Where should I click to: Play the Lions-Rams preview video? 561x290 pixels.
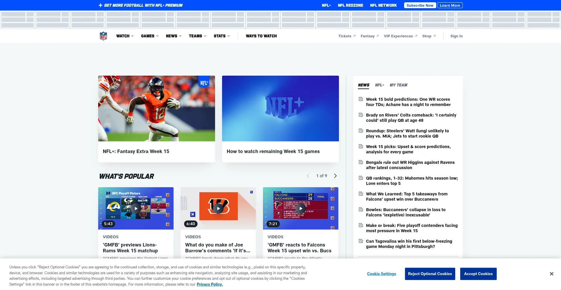point(136,209)
